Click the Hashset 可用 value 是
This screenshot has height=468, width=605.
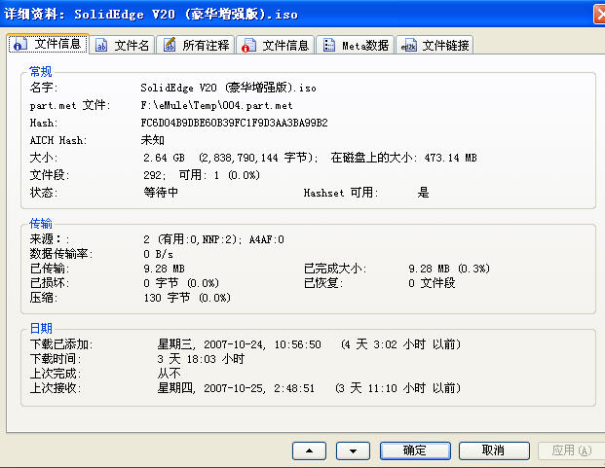tap(423, 193)
